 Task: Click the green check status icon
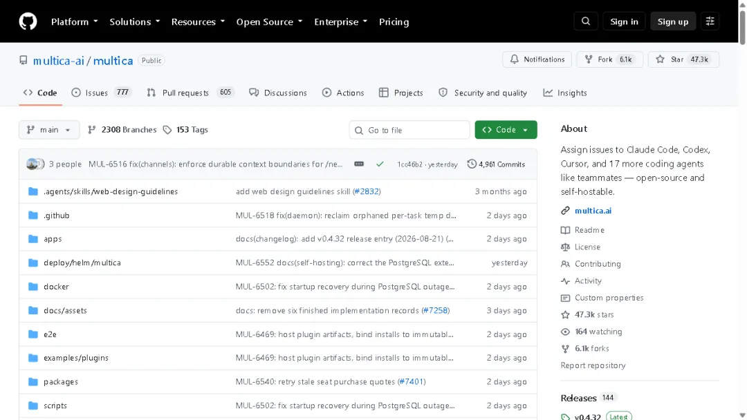[380, 164]
